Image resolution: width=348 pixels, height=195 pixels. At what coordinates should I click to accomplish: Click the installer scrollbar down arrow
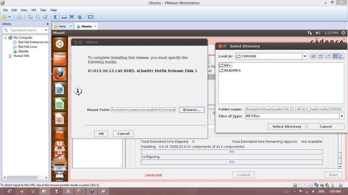(340, 167)
